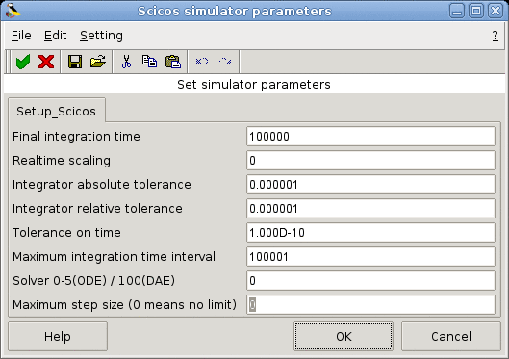Open the Setting menu
The image size is (509, 359).
tap(101, 36)
